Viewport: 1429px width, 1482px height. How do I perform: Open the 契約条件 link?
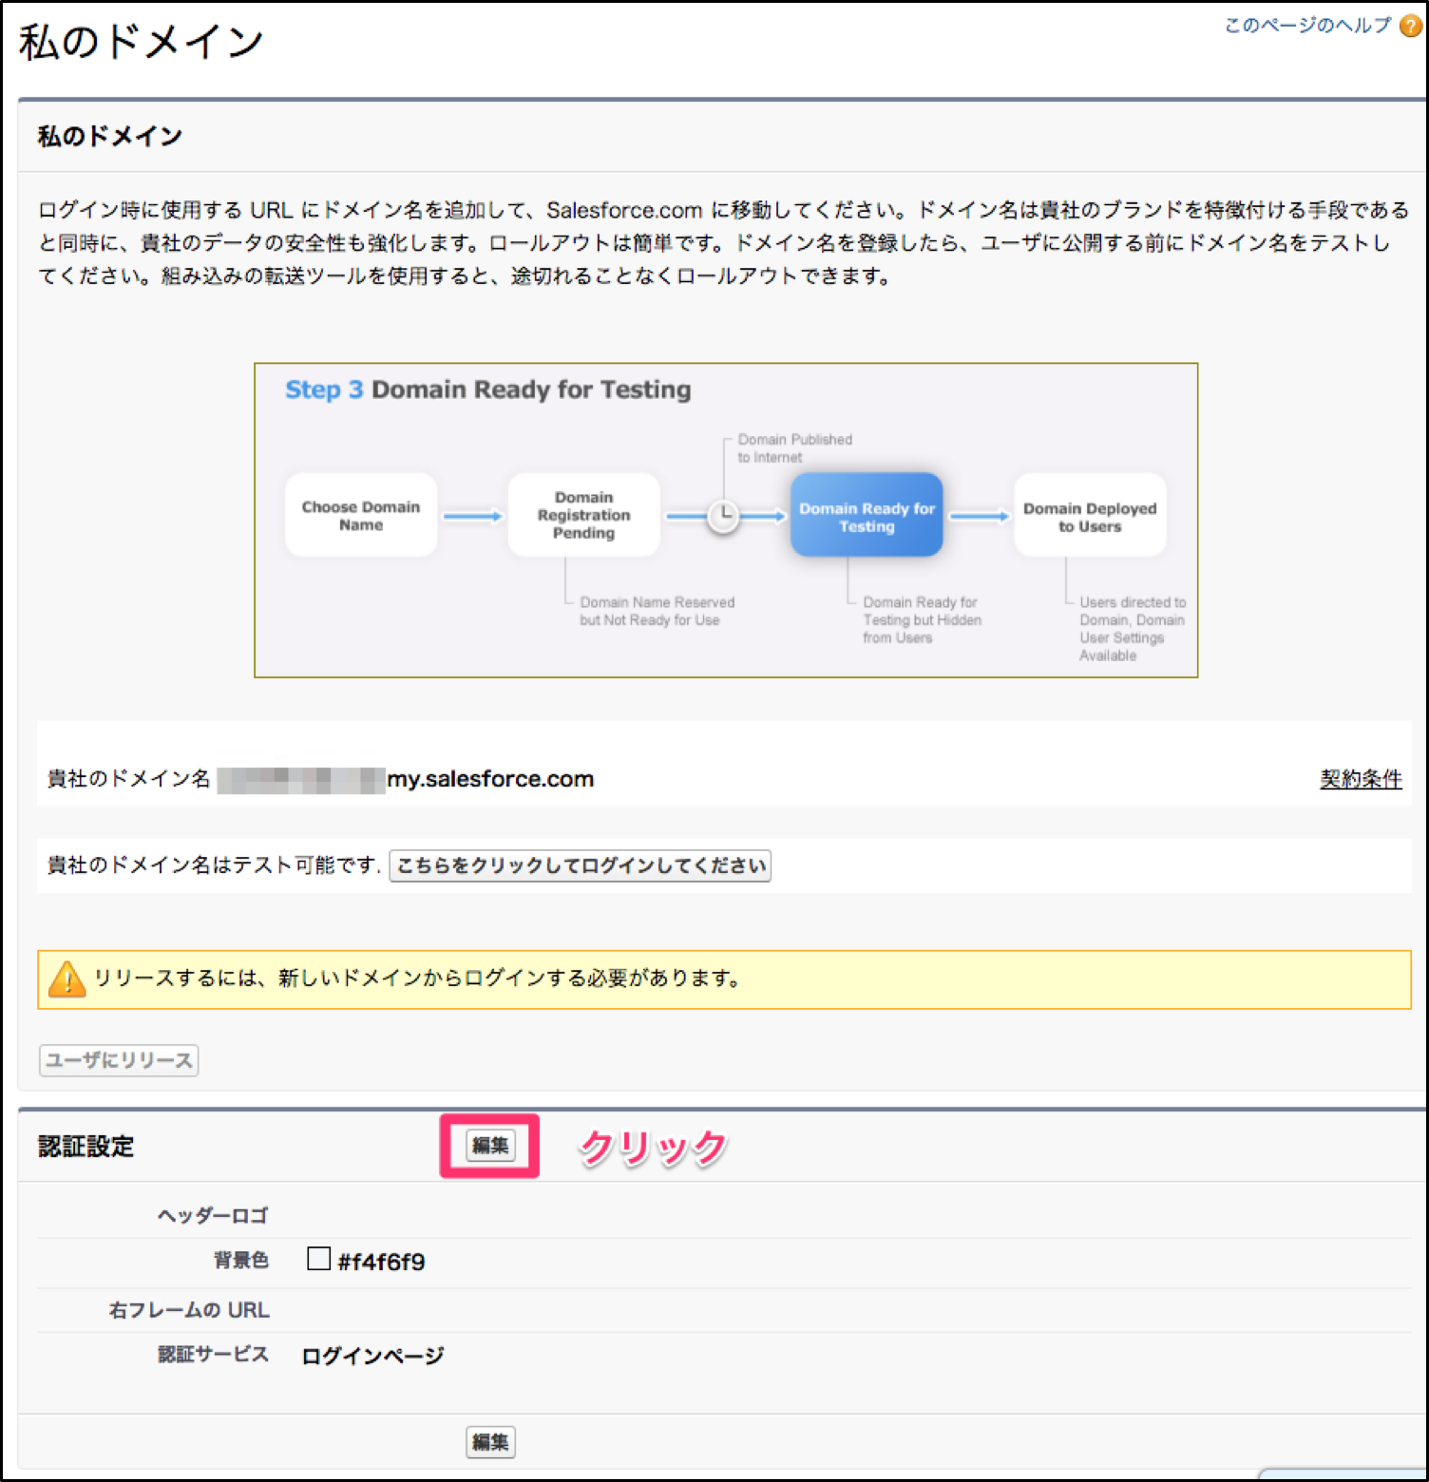(x=1361, y=779)
